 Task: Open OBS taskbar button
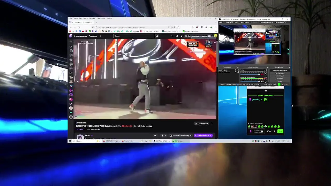[162, 141]
